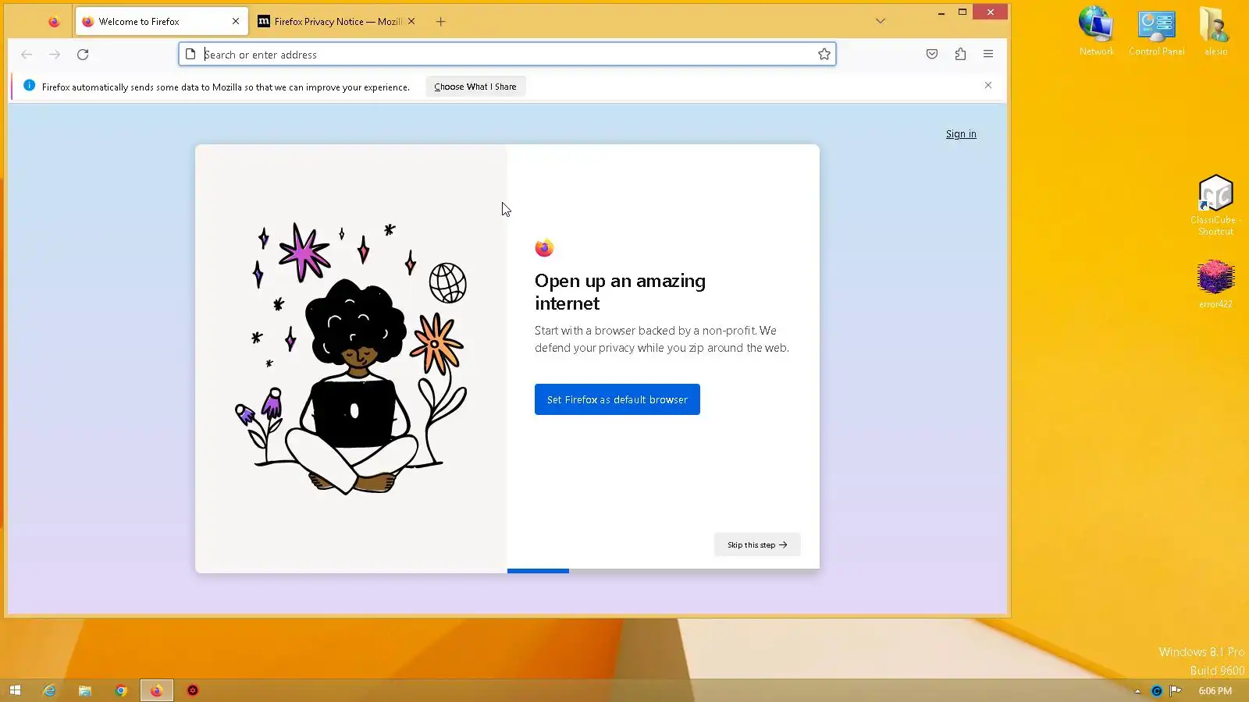Click the page icon in the address bar
The width and height of the screenshot is (1249, 702).
tap(190, 55)
